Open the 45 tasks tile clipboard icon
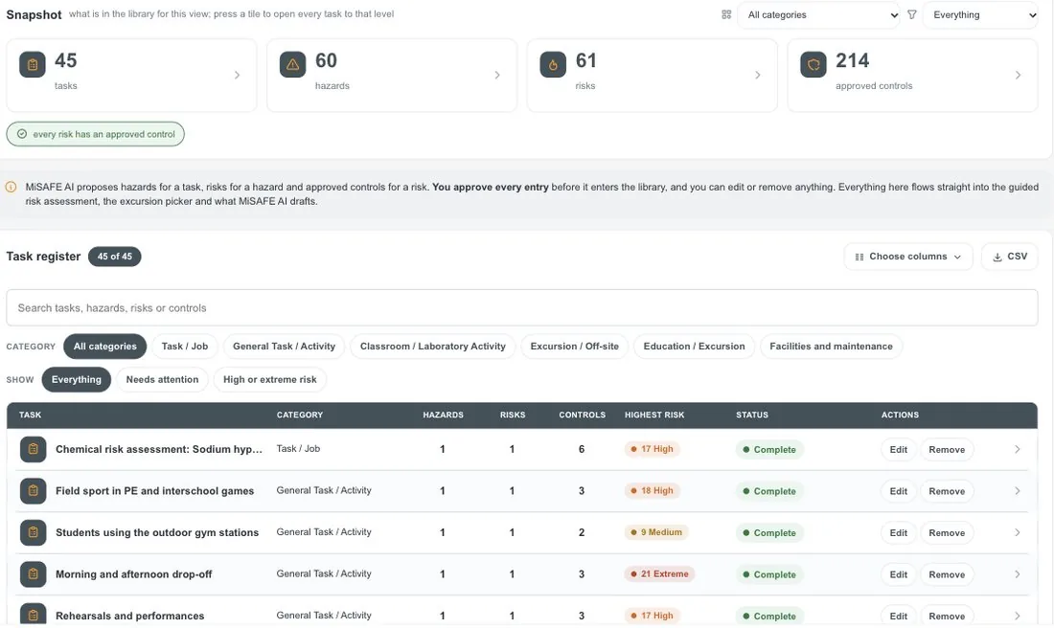 pyautogui.click(x=33, y=64)
